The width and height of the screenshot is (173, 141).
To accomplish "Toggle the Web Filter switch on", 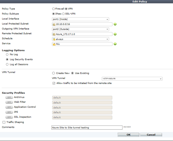I will 9,102.
